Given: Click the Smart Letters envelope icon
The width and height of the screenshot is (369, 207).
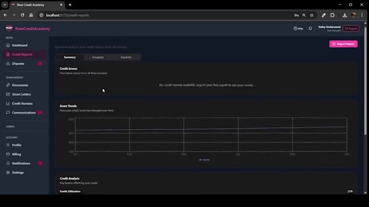Looking at the screenshot, I should coord(8,94).
